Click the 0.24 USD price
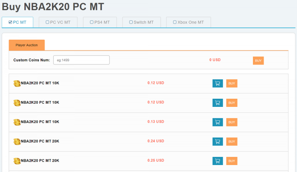Screen dimensions: 297x172 (x=156, y=141)
